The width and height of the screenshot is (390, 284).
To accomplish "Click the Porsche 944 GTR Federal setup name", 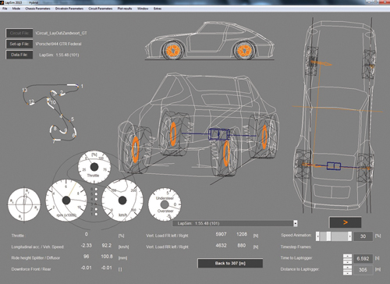I will coord(58,44).
